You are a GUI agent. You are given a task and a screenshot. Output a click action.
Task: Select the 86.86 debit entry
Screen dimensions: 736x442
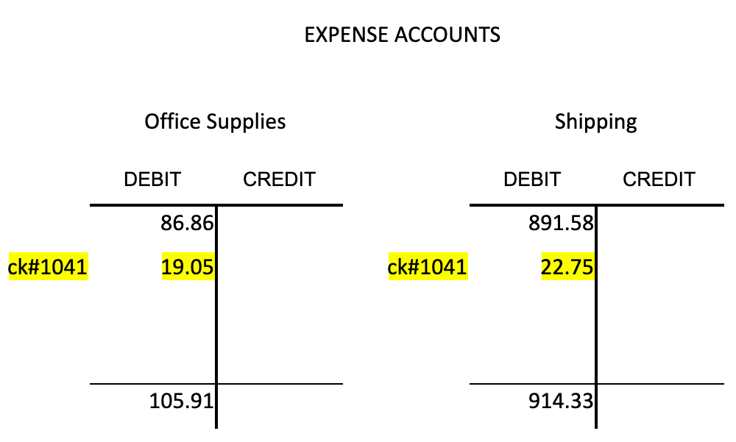tap(187, 223)
